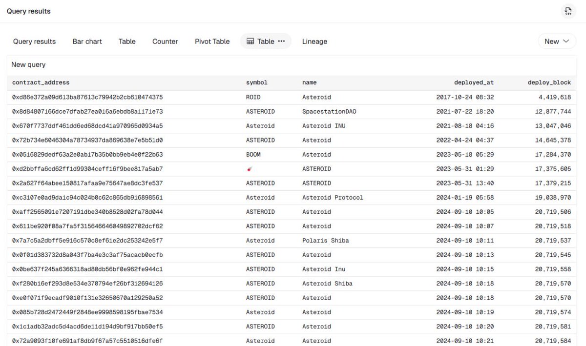Open the New visualization dropdown

[x=557, y=41]
